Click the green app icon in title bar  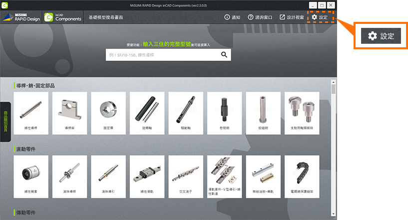[x=4, y=5]
